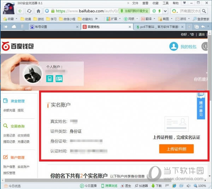
Task: Open the 文件 menu
Action: click(135, 3)
